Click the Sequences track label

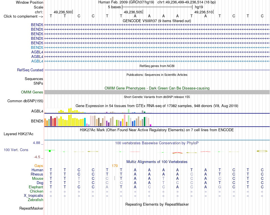coord(34,79)
